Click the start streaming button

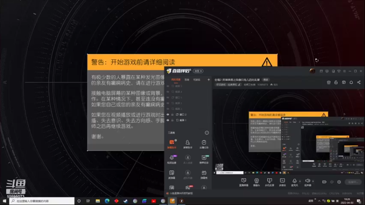click(x=353, y=182)
